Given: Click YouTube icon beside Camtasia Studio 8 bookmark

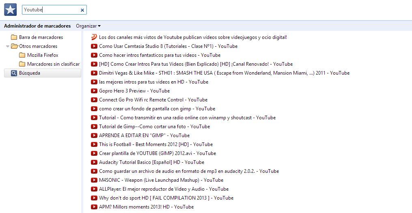Looking at the screenshot, I should (94, 46).
